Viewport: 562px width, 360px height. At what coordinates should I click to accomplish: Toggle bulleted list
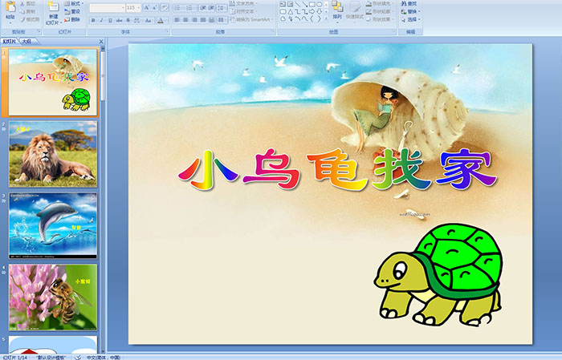(179, 8)
